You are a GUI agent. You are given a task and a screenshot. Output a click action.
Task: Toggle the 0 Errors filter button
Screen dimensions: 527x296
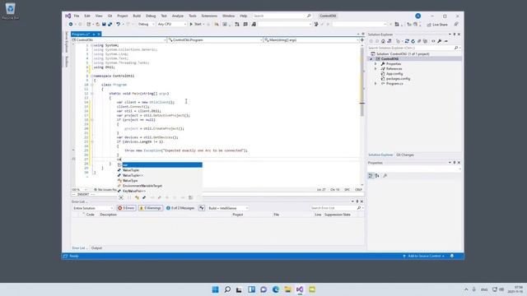tap(126, 208)
